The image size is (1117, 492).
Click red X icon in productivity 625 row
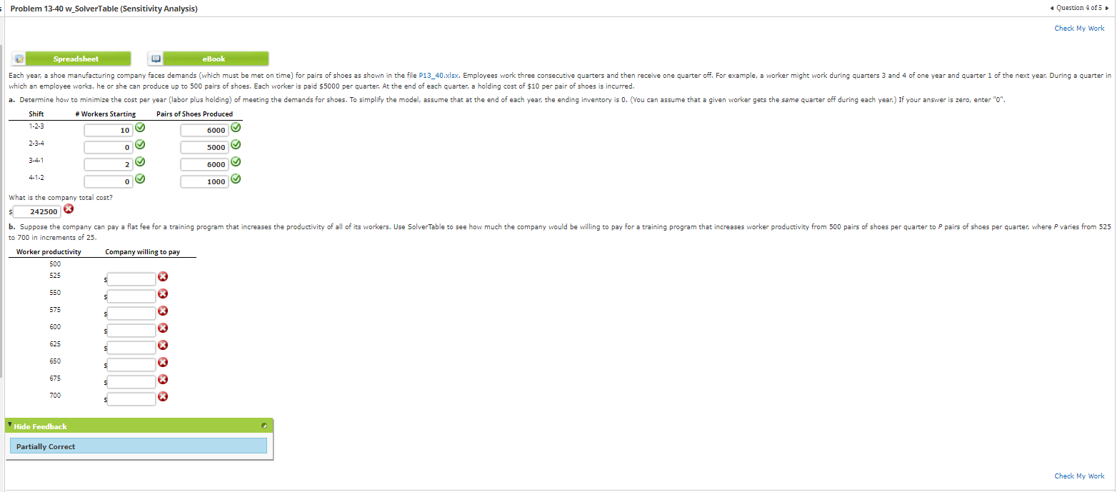(162, 345)
